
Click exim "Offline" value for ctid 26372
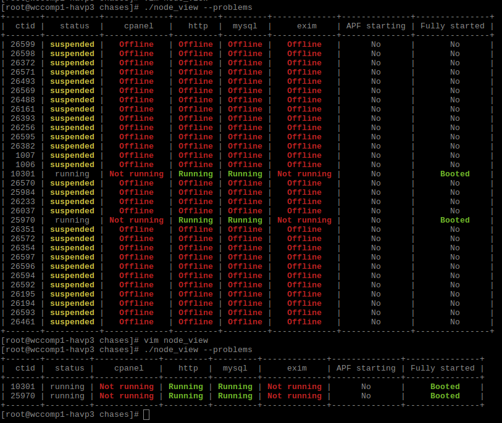[x=304, y=63]
